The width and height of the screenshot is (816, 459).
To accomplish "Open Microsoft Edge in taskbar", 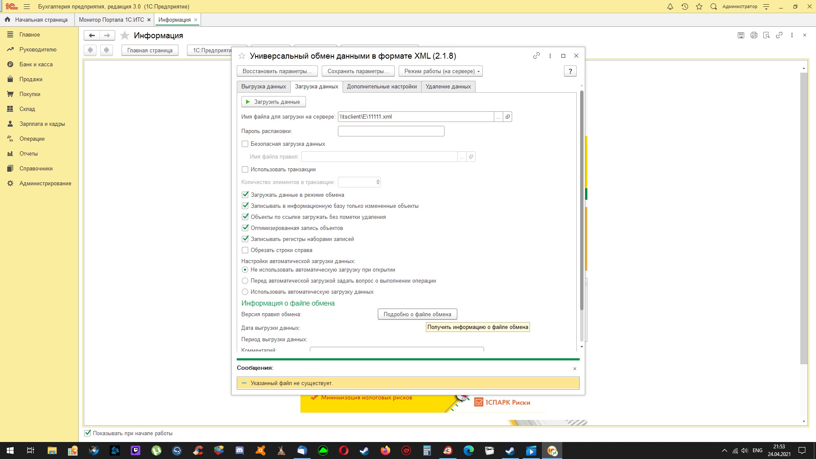I will [468, 450].
